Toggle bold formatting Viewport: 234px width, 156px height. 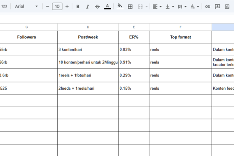pos(78,7)
